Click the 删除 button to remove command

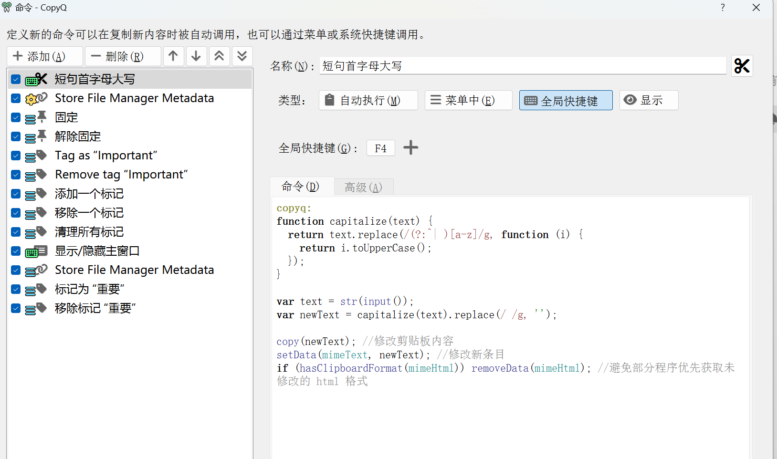[x=123, y=56]
